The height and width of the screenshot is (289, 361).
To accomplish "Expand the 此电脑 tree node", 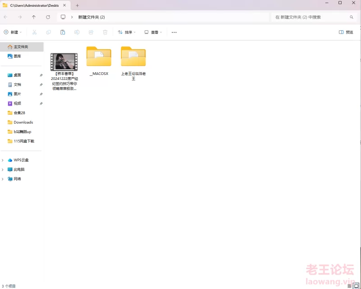I will click(x=3, y=170).
